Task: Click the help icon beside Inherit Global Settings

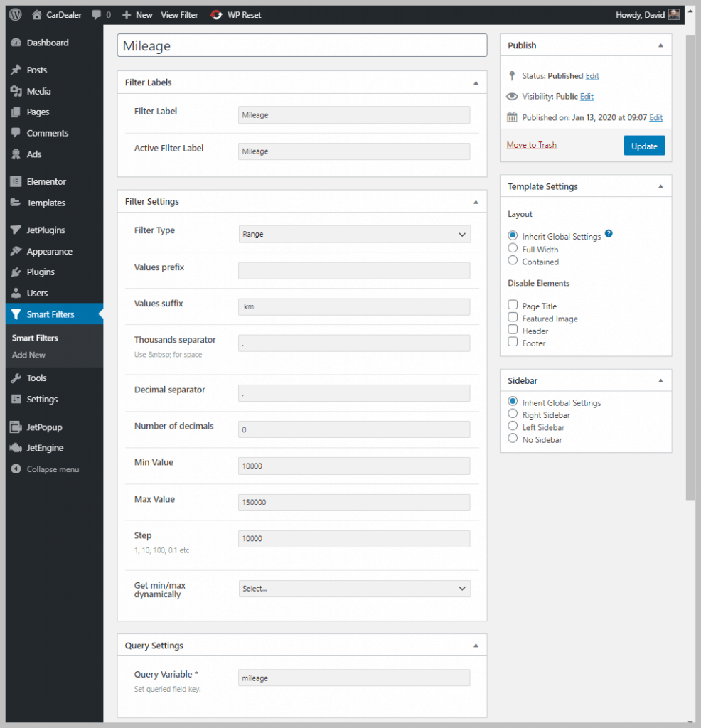Action: (609, 234)
